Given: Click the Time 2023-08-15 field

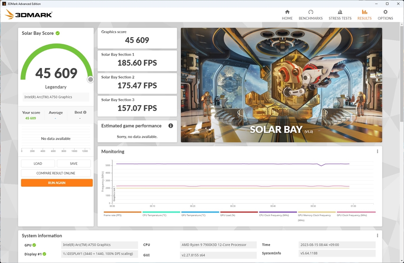Looking at the screenshot, I should pos(337,245).
